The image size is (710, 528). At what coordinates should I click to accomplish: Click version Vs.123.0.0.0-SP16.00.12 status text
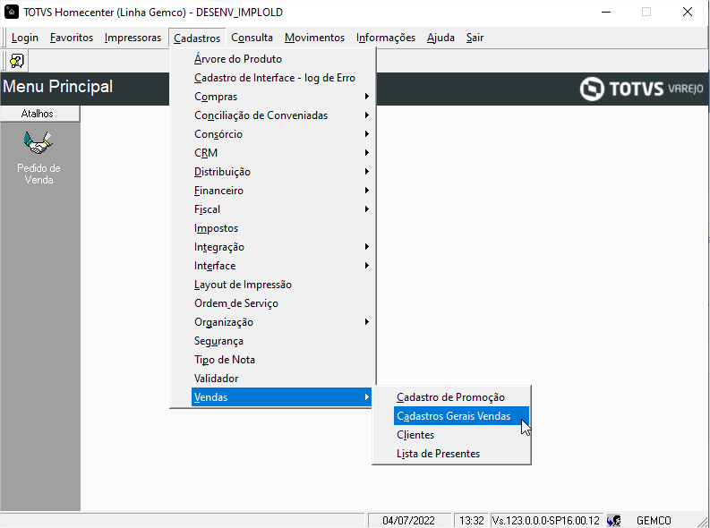tap(545, 520)
